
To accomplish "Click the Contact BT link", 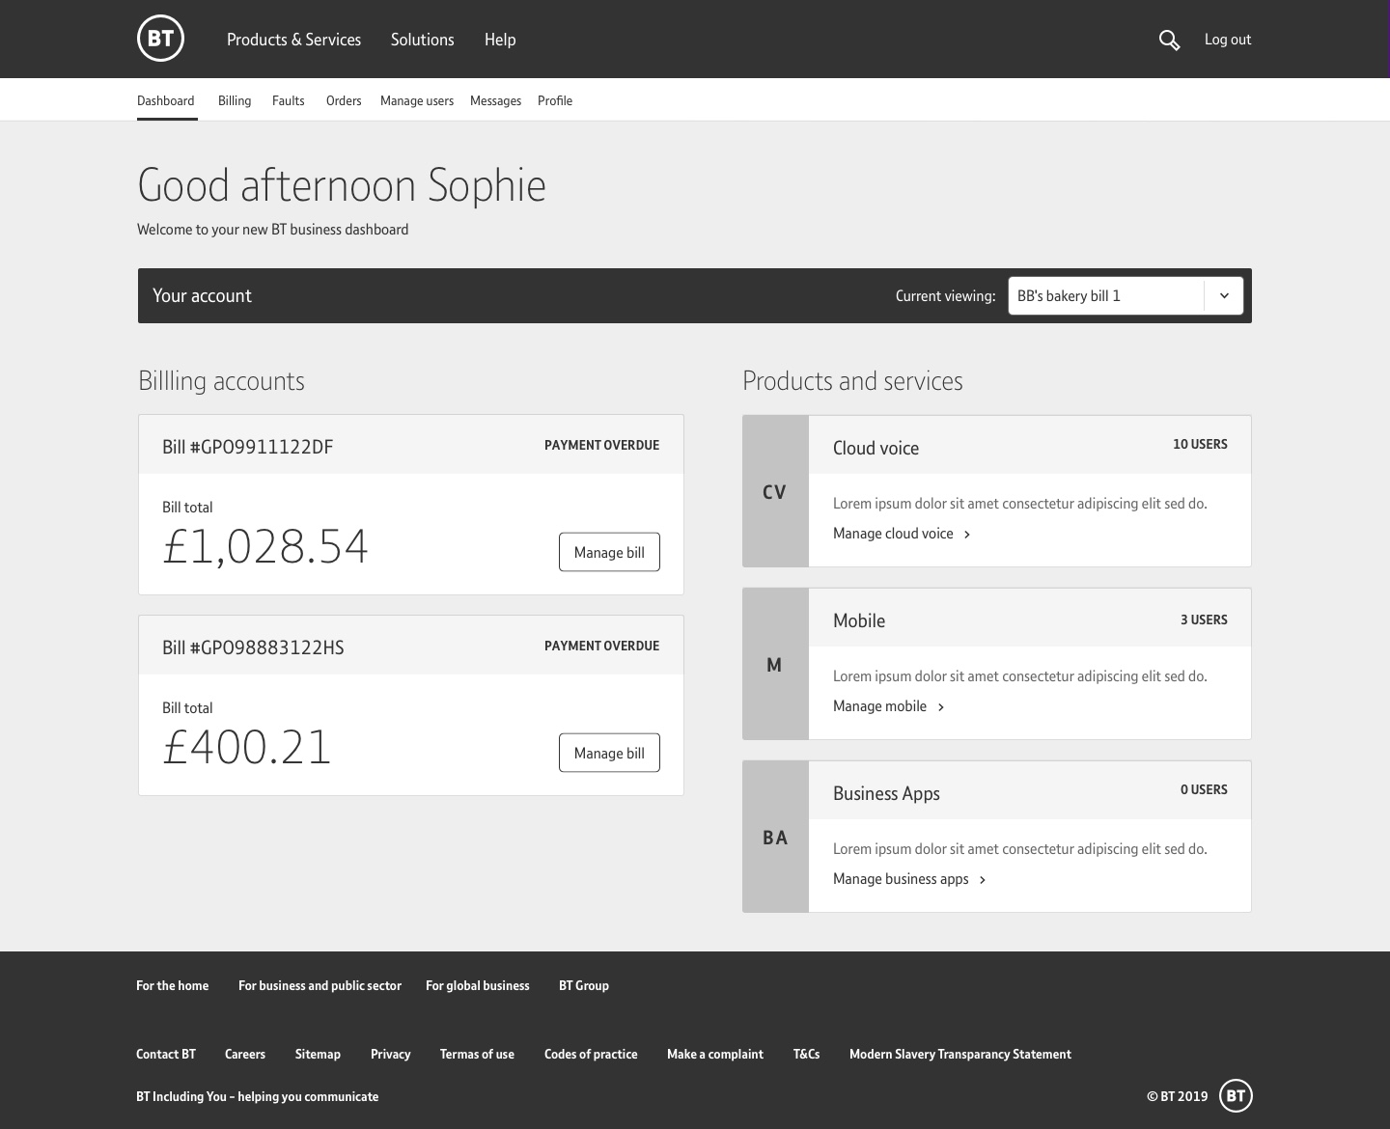I will (166, 1054).
